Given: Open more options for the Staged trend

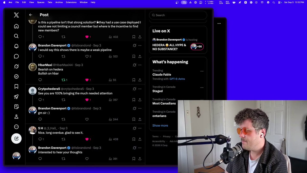Looking at the screenshot, I should coord(202,87).
